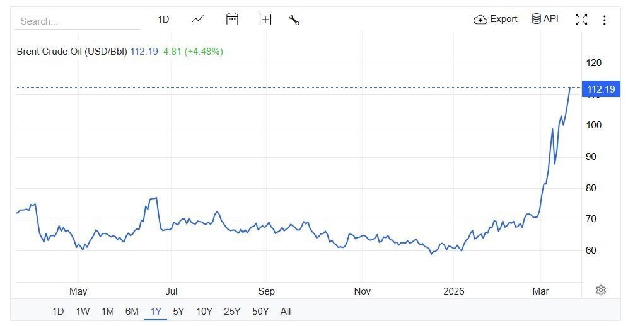Show the 10Y historical range
The width and height of the screenshot is (628, 326).
[x=204, y=311]
